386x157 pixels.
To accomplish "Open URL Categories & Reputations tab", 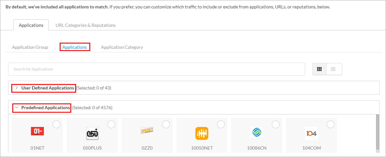I will [x=85, y=25].
